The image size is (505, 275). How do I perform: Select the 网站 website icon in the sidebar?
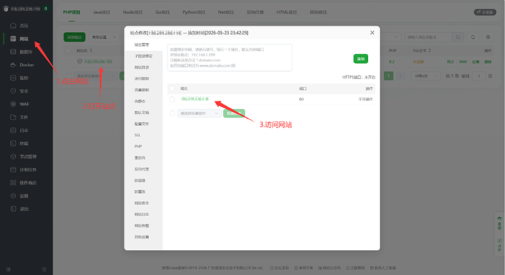[x=13, y=39]
